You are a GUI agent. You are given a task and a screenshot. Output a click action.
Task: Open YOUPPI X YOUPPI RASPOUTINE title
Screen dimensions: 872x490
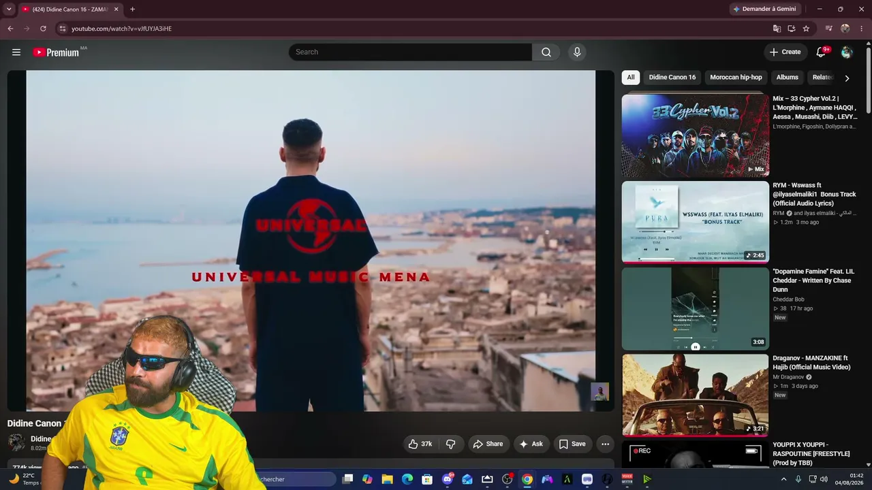pos(811,454)
